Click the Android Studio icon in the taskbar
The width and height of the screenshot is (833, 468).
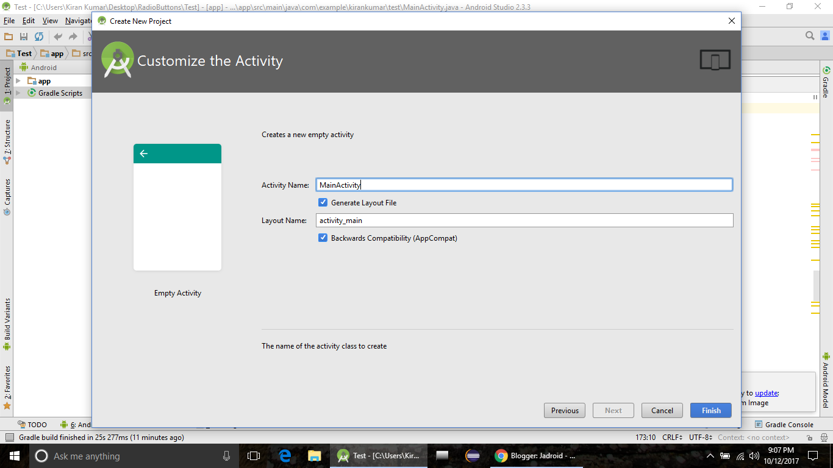(342, 456)
